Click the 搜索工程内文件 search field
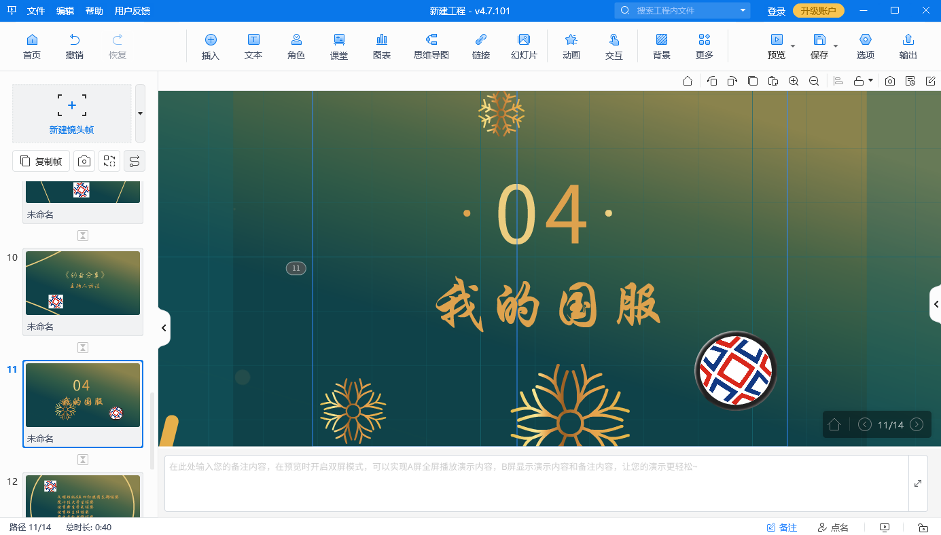Image resolution: width=941 pixels, height=535 pixels. click(x=683, y=11)
